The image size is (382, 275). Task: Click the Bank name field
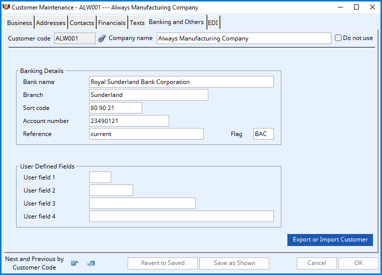[182, 82]
